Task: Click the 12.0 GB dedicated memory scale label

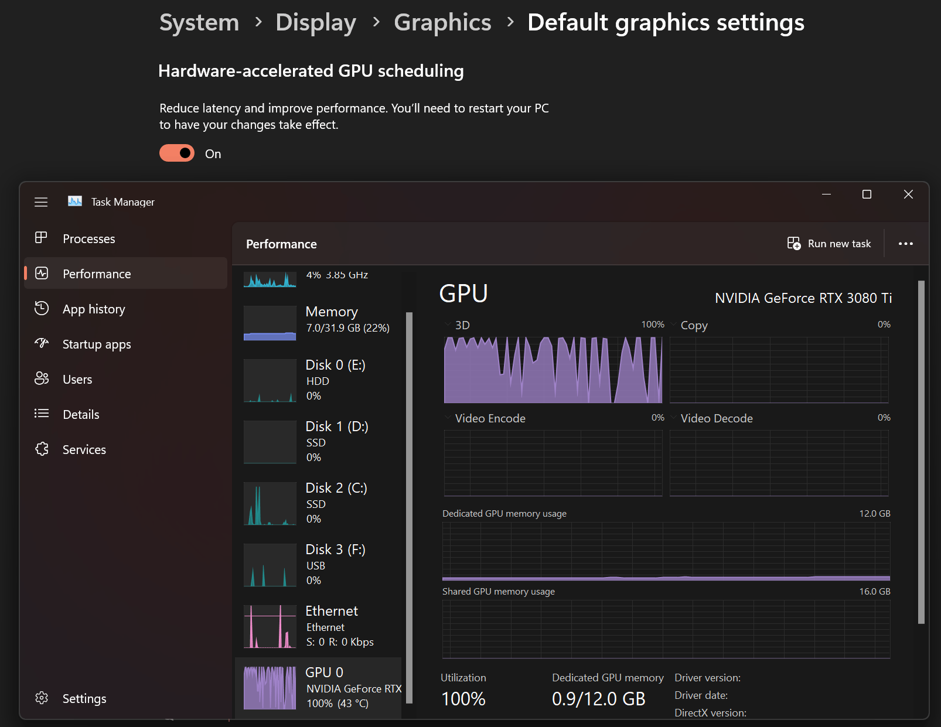Action: pos(874,514)
